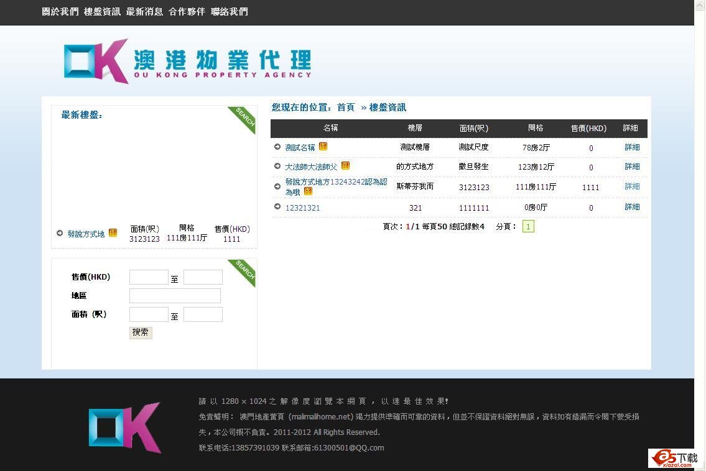Screen dimensions: 706x471
Task: Click the image icon next to 大法師大法師父
Action: click(x=345, y=165)
